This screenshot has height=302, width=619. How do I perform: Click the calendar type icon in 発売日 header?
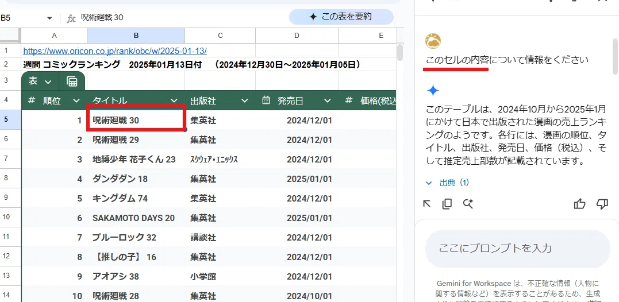266,100
